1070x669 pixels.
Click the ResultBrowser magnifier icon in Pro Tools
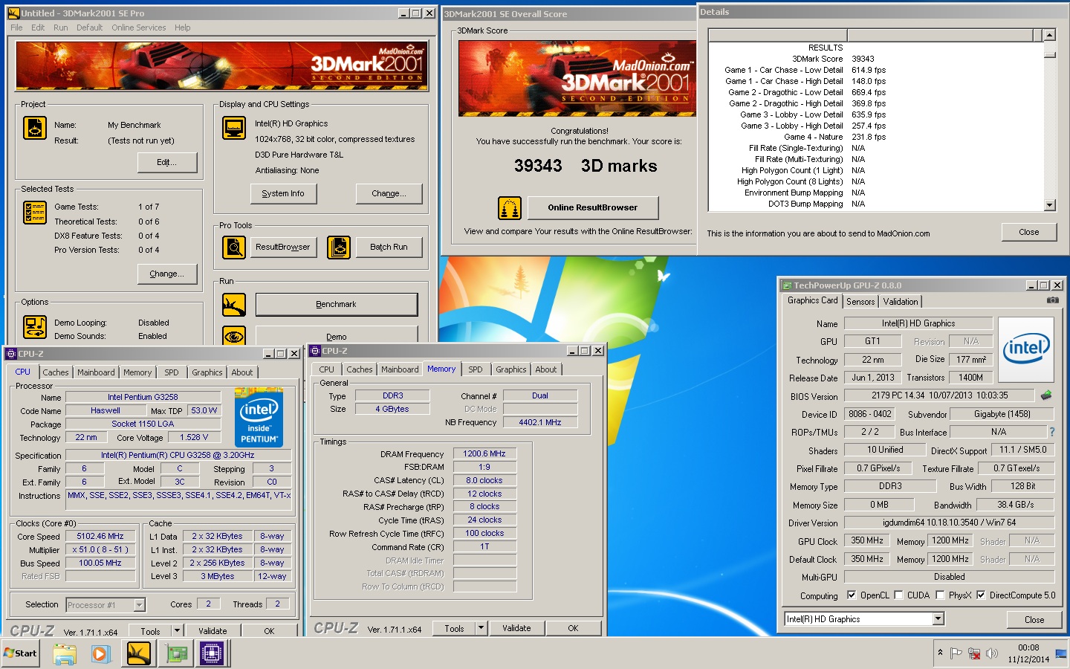pyautogui.click(x=234, y=247)
